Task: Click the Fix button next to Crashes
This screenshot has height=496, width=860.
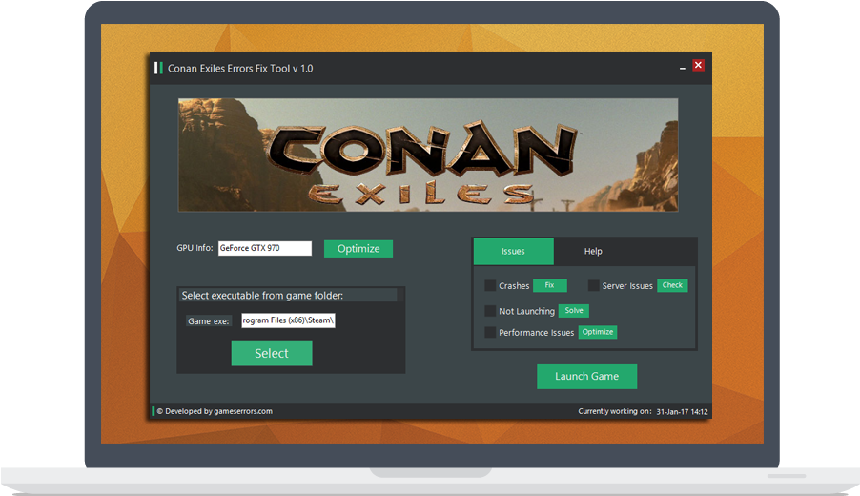Action: point(549,285)
